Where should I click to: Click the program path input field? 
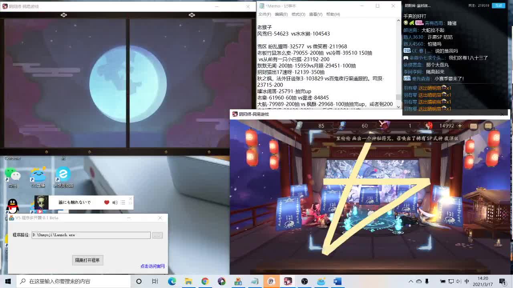(x=91, y=235)
